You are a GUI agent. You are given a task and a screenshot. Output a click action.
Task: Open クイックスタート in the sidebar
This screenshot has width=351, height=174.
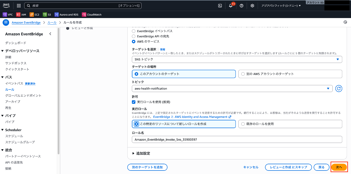[17, 69]
